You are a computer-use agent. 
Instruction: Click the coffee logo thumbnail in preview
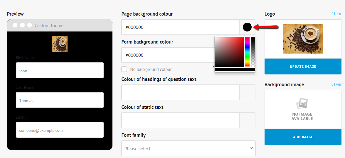click(x=60, y=44)
